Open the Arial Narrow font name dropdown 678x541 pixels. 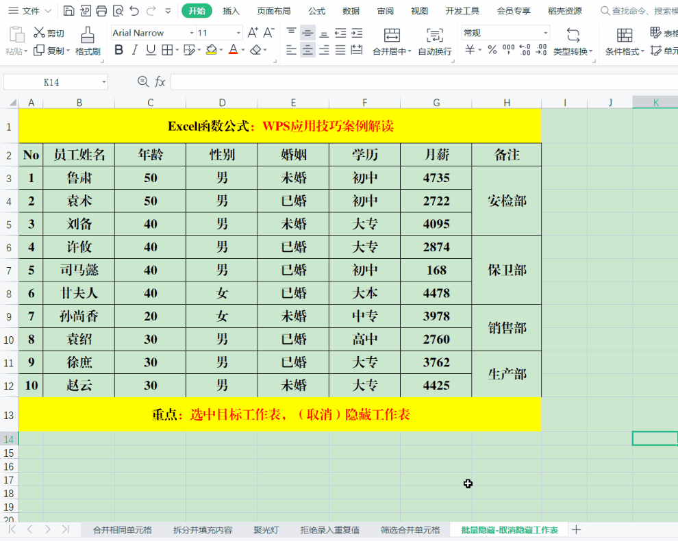click(x=191, y=33)
